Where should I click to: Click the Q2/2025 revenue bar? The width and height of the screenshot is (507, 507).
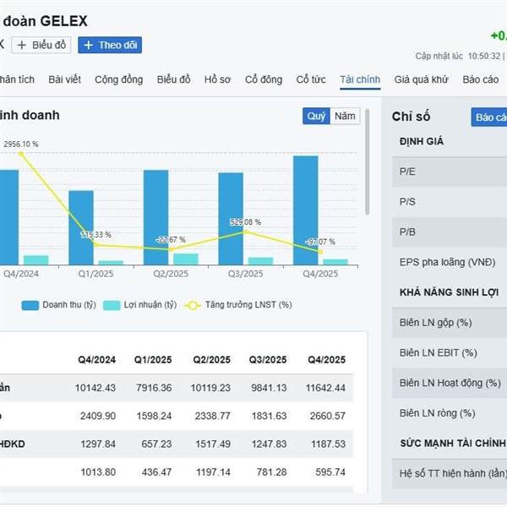pyautogui.click(x=155, y=217)
